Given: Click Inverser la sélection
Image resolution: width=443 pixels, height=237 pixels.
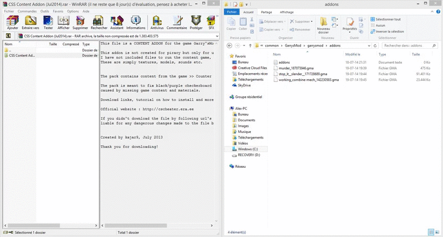Looking at the screenshot, I should tap(387, 32).
